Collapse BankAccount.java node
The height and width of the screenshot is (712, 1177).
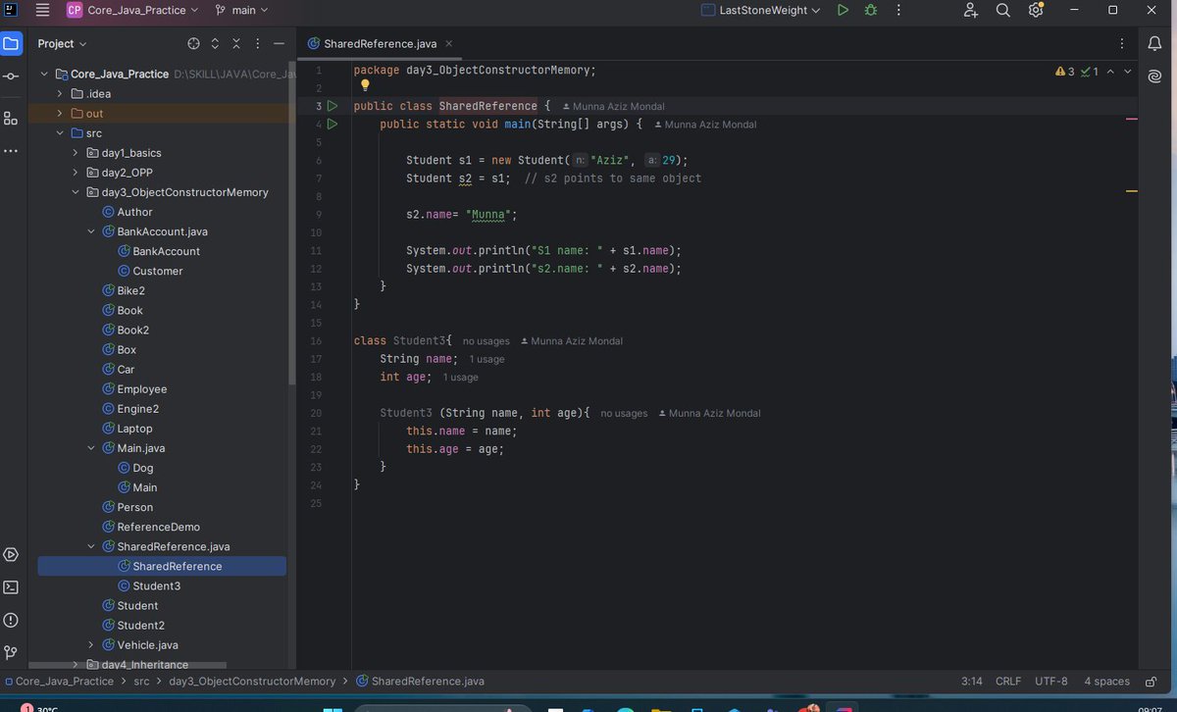(92, 231)
